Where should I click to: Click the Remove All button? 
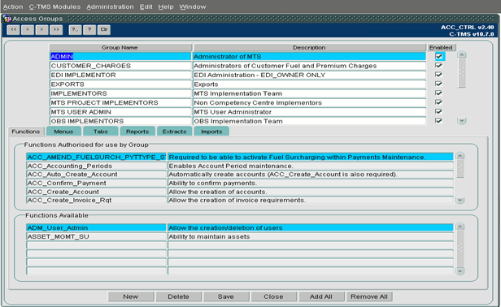pos(369,296)
